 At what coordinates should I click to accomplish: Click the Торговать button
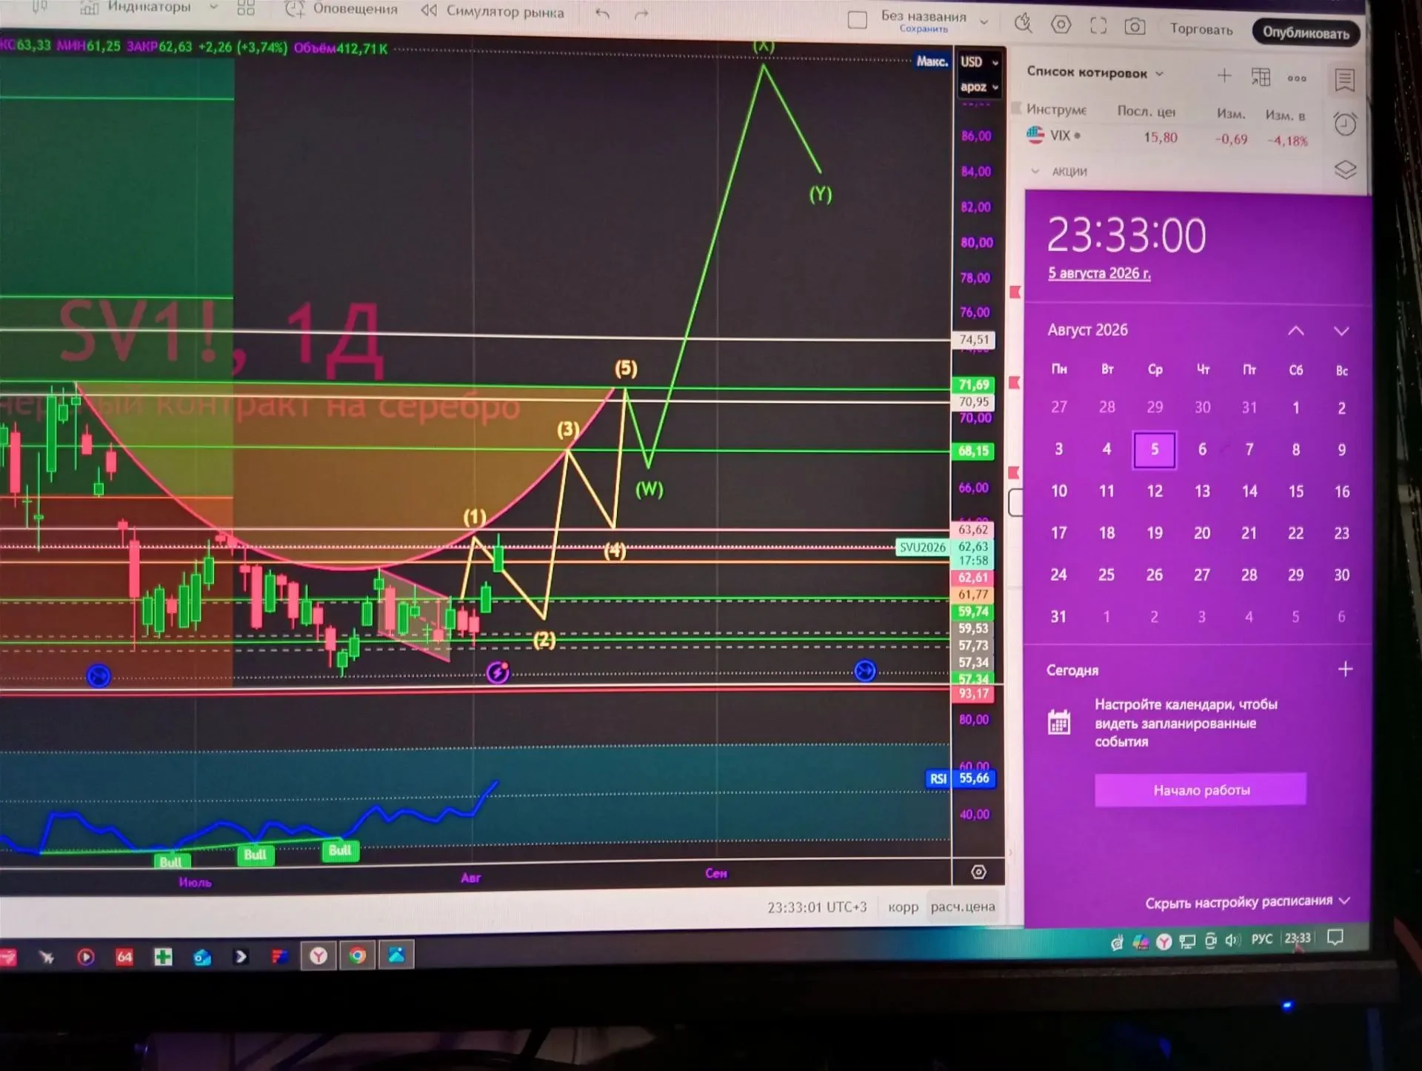1201,30
